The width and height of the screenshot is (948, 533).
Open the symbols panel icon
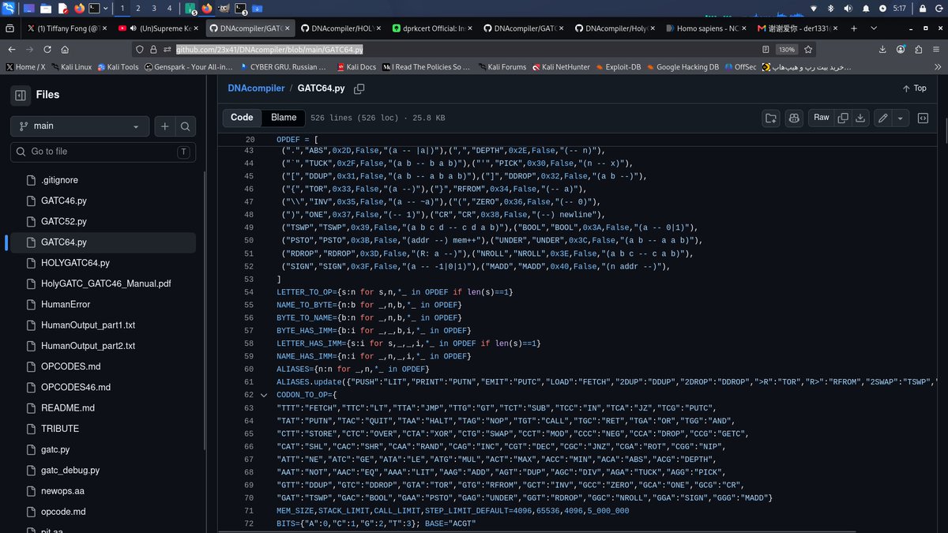coord(923,118)
